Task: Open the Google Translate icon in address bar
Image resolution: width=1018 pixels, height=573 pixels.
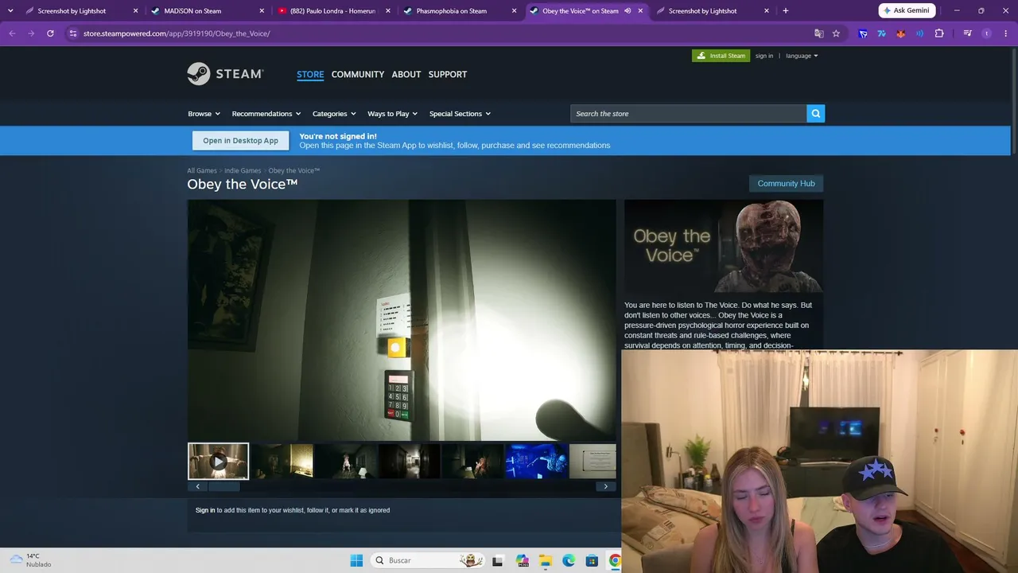Action: 819,33
